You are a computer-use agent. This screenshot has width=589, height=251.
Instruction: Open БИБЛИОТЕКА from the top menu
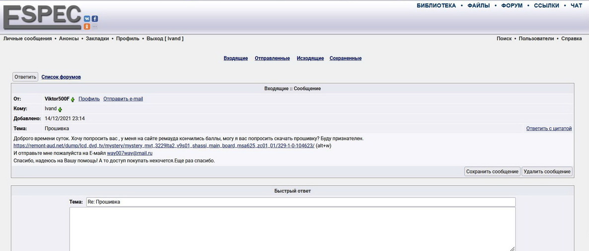(436, 6)
